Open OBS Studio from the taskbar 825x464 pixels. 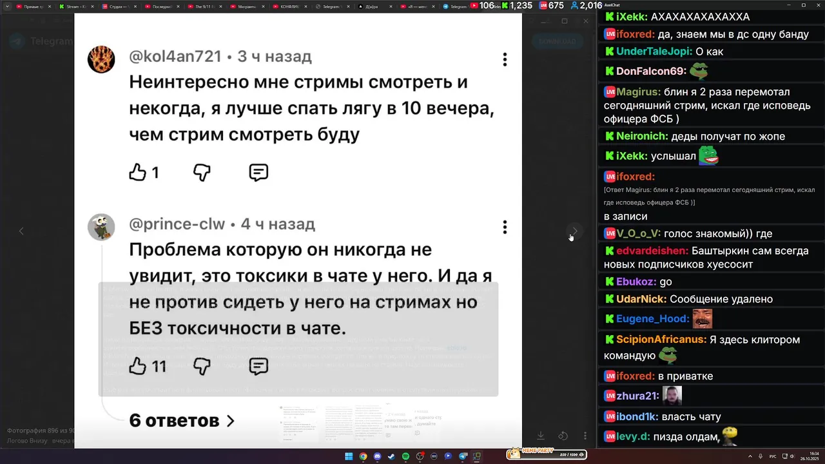click(420, 456)
